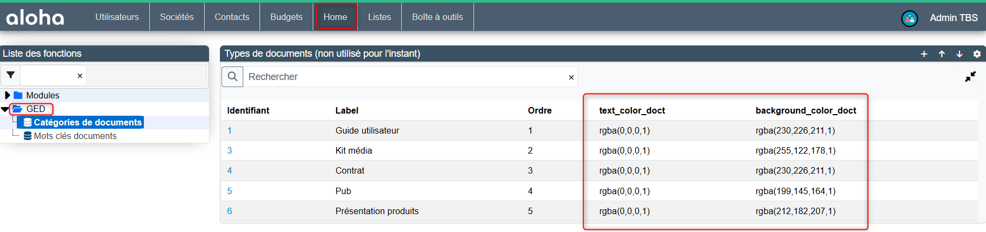Screen dimensions: 986x232
Task: Sort by the Label column header
Action: [347, 110]
